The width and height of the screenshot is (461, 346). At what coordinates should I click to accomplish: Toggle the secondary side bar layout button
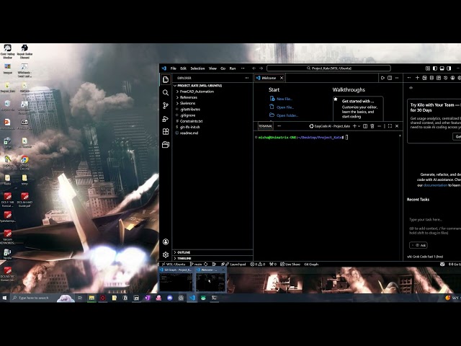pyautogui.click(x=449, y=68)
